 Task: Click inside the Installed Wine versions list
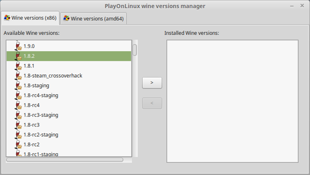[232, 101]
